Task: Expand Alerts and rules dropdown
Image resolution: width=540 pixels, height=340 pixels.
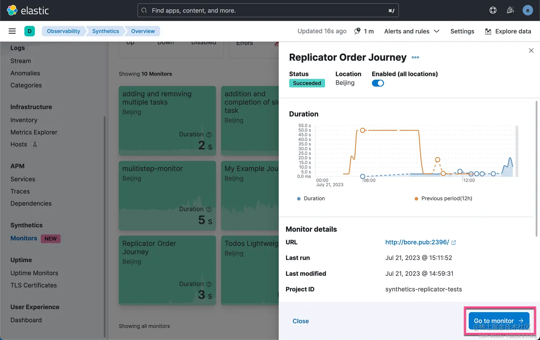Action: tap(411, 31)
